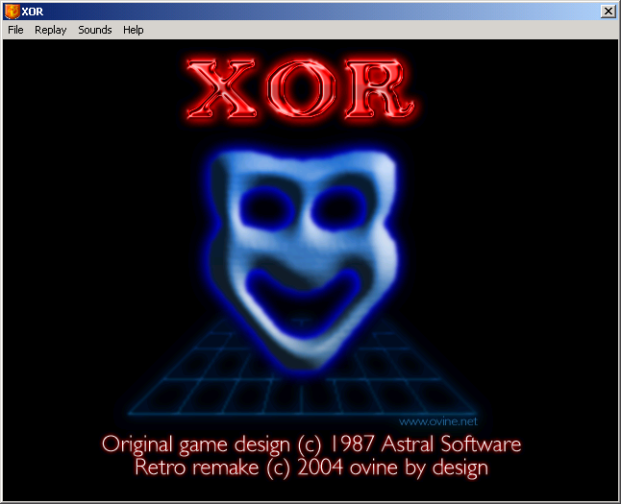Open the Help menu
The height and width of the screenshot is (504, 621).
[134, 30]
